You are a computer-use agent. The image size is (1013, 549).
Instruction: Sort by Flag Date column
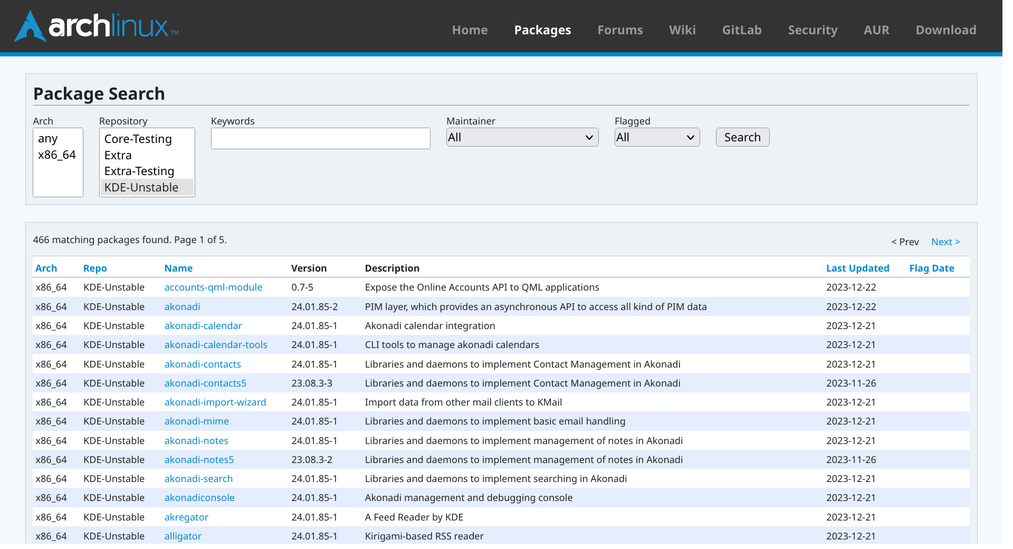coord(931,268)
